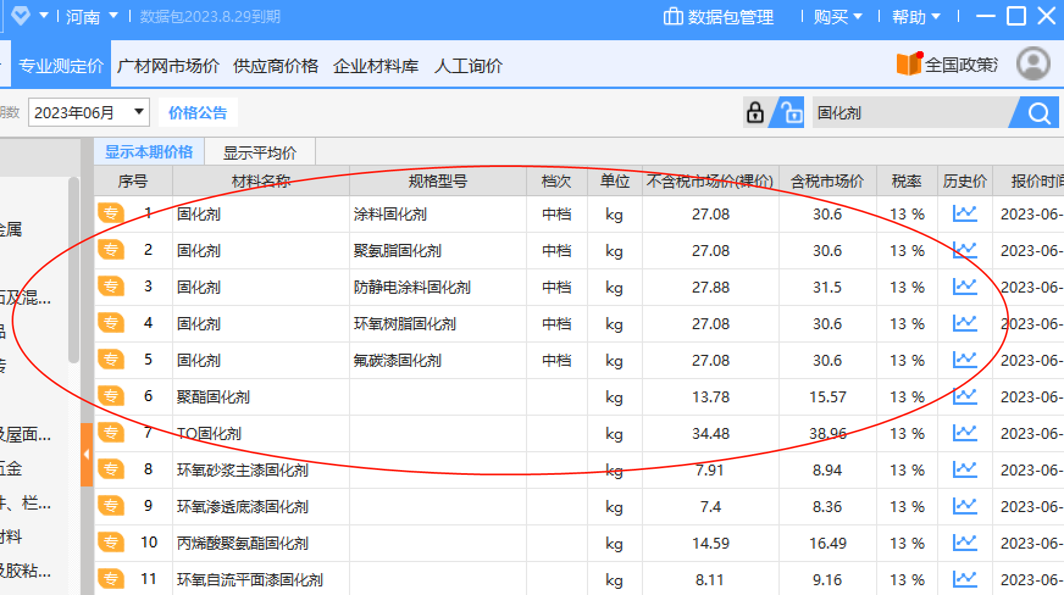Click the 税率 column header
1064x595 pixels.
pyautogui.click(x=906, y=181)
